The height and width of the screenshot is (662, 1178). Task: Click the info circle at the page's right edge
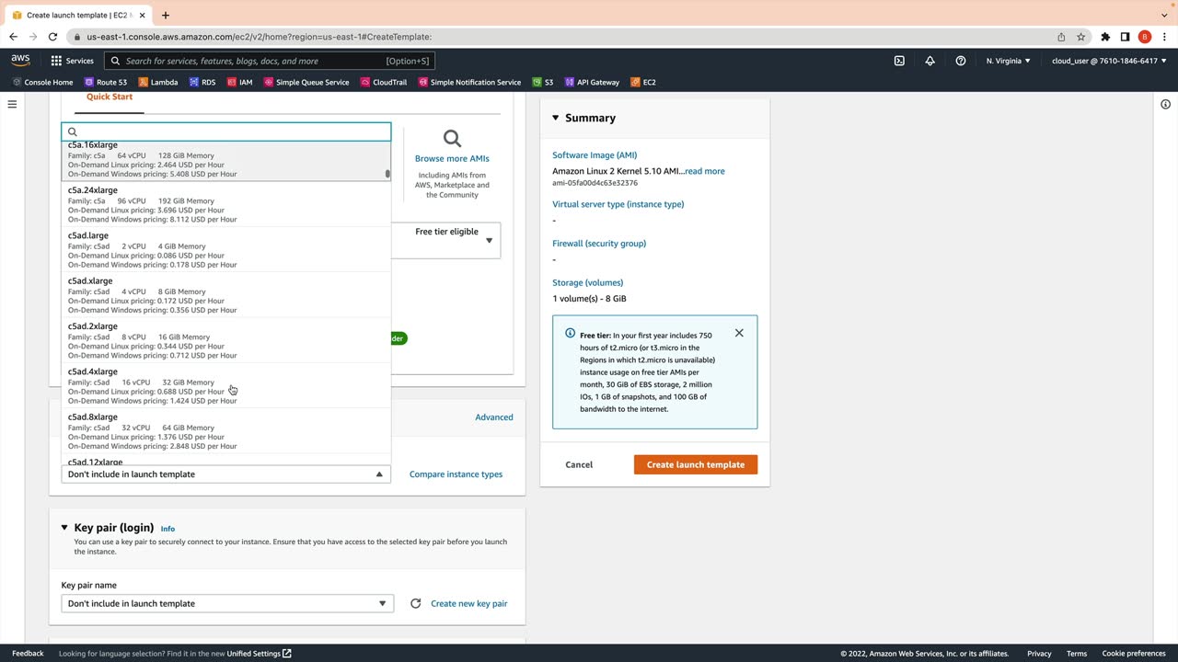[x=1165, y=104]
